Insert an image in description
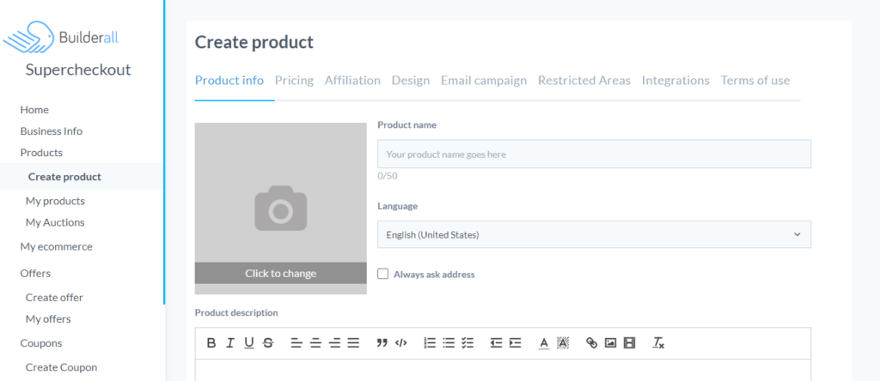Viewport: 880px width, 381px height. (x=611, y=343)
